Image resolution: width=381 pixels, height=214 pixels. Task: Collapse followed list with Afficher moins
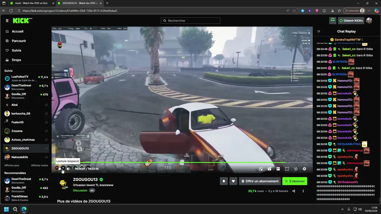40,166
